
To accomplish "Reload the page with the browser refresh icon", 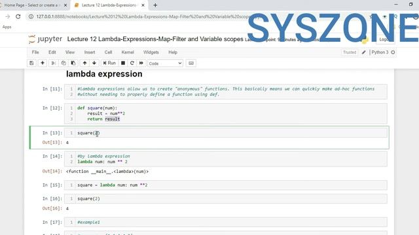I will pos(18,16).
